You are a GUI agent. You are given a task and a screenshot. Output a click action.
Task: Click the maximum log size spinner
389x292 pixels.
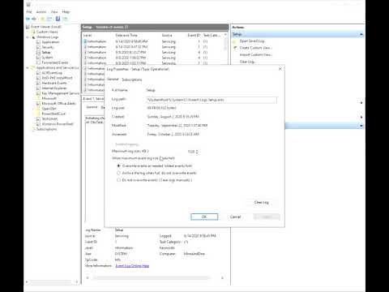pos(197,152)
